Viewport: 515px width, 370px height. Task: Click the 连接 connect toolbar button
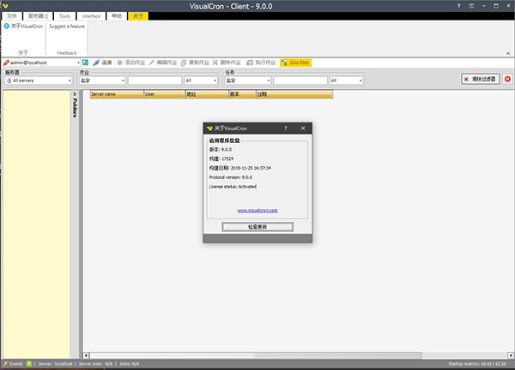[102, 63]
